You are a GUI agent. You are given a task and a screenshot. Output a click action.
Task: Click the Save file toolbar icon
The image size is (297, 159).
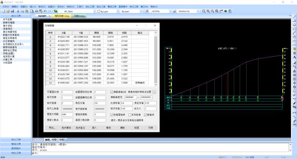[x=12, y=11]
